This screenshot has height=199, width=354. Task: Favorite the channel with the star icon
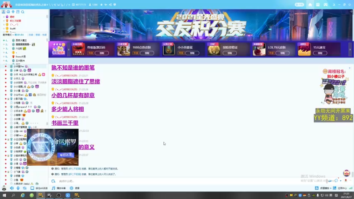pos(101,4)
